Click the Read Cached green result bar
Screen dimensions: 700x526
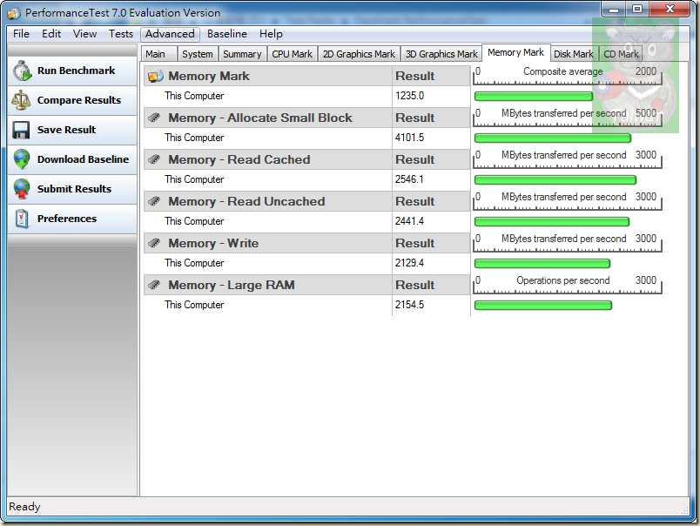[x=555, y=180]
